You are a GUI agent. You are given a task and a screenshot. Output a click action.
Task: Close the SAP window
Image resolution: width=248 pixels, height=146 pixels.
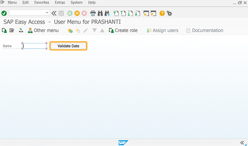coord(245,3)
